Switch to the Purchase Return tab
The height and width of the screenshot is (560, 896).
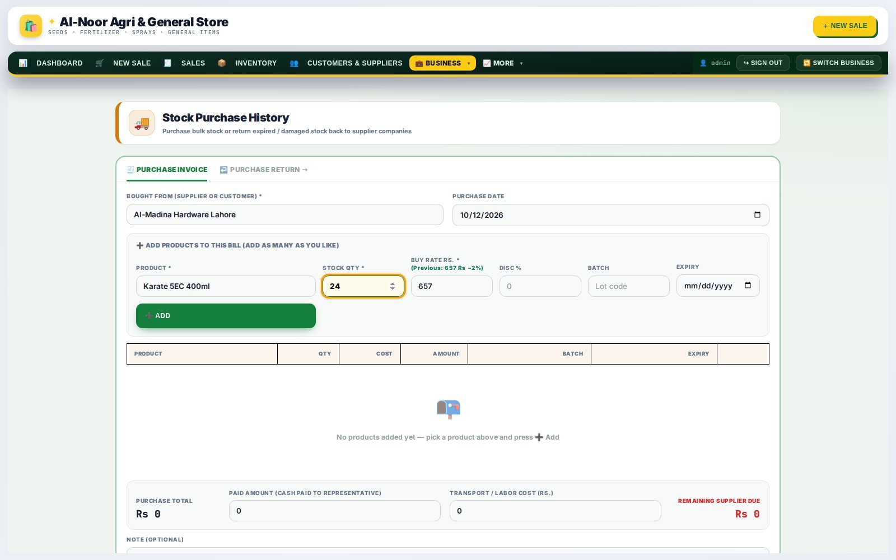(264, 170)
